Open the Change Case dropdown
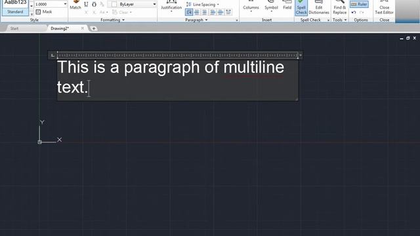 tap(104, 12)
